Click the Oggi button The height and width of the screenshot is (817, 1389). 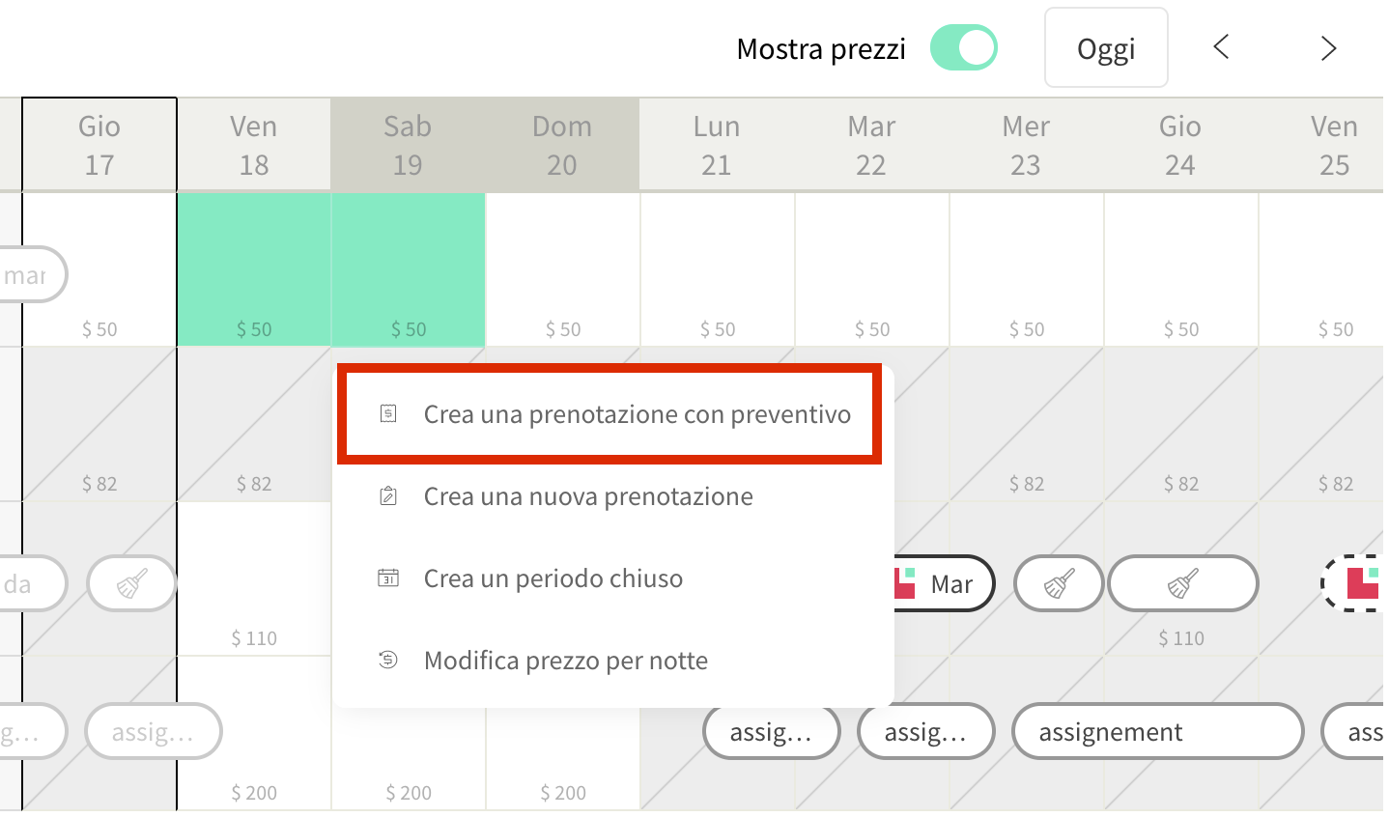pos(1106,48)
